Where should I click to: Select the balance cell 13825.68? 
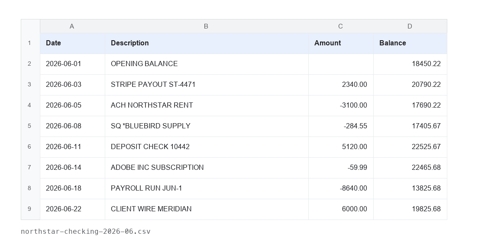(x=410, y=188)
